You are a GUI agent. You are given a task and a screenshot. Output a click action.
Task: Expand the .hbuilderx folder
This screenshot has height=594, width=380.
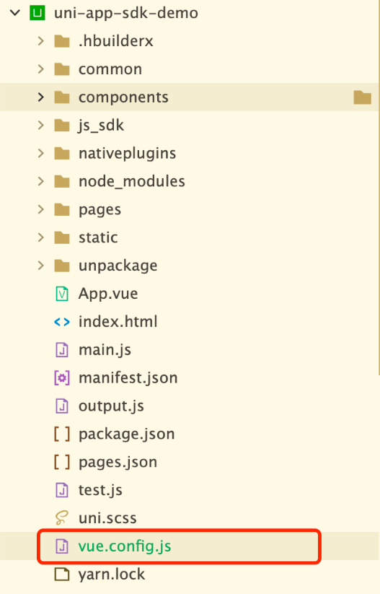(x=41, y=41)
